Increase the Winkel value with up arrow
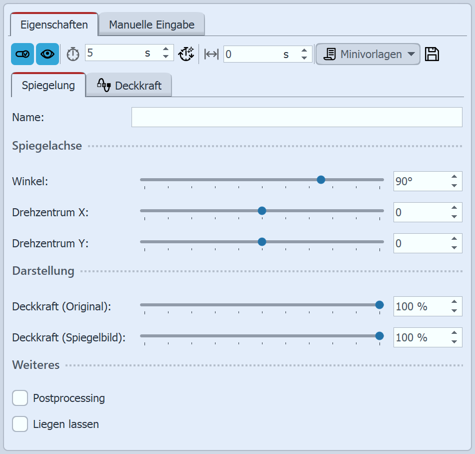The width and height of the screenshot is (475, 454). click(x=454, y=176)
